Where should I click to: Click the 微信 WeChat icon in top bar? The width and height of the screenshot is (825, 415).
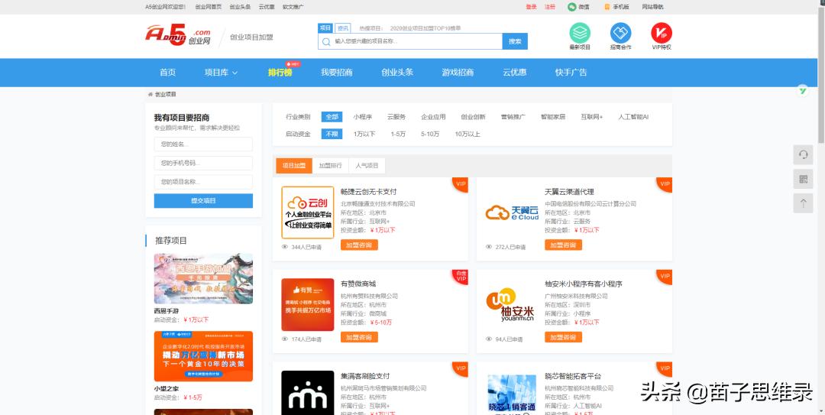point(572,7)
